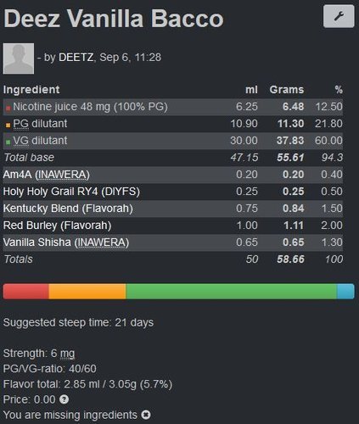The image size is (359, 424).
Task: Open Red Burley (Flavorah) flavor page
Action: 57,226
